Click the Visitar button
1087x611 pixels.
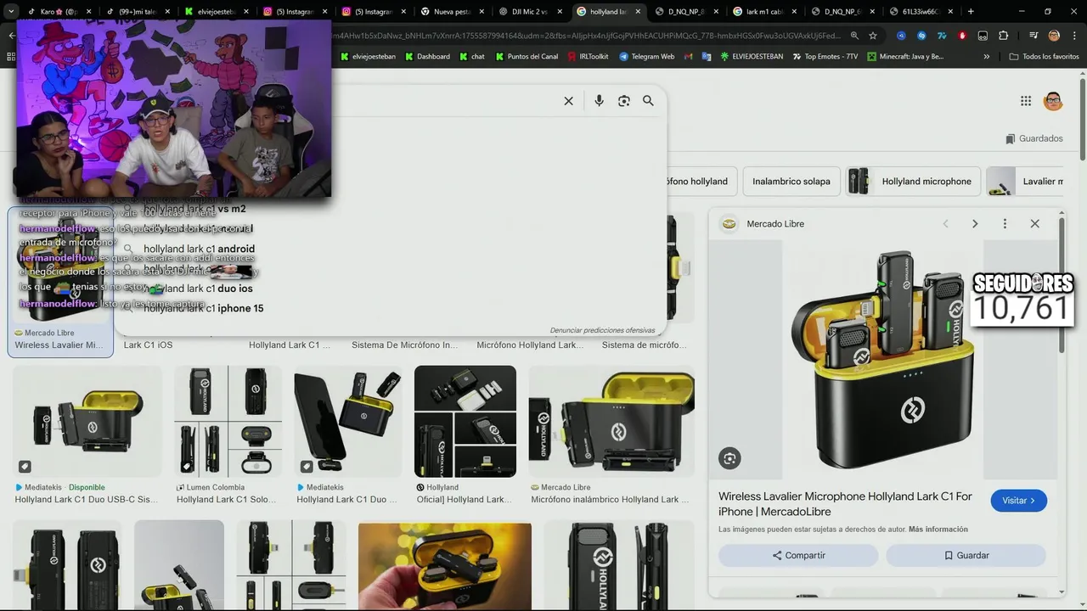(1018, 501)
